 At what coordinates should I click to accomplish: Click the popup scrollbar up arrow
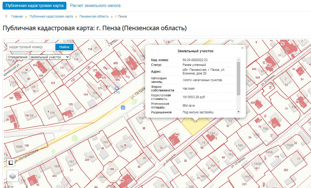click(x=238, y=60)
